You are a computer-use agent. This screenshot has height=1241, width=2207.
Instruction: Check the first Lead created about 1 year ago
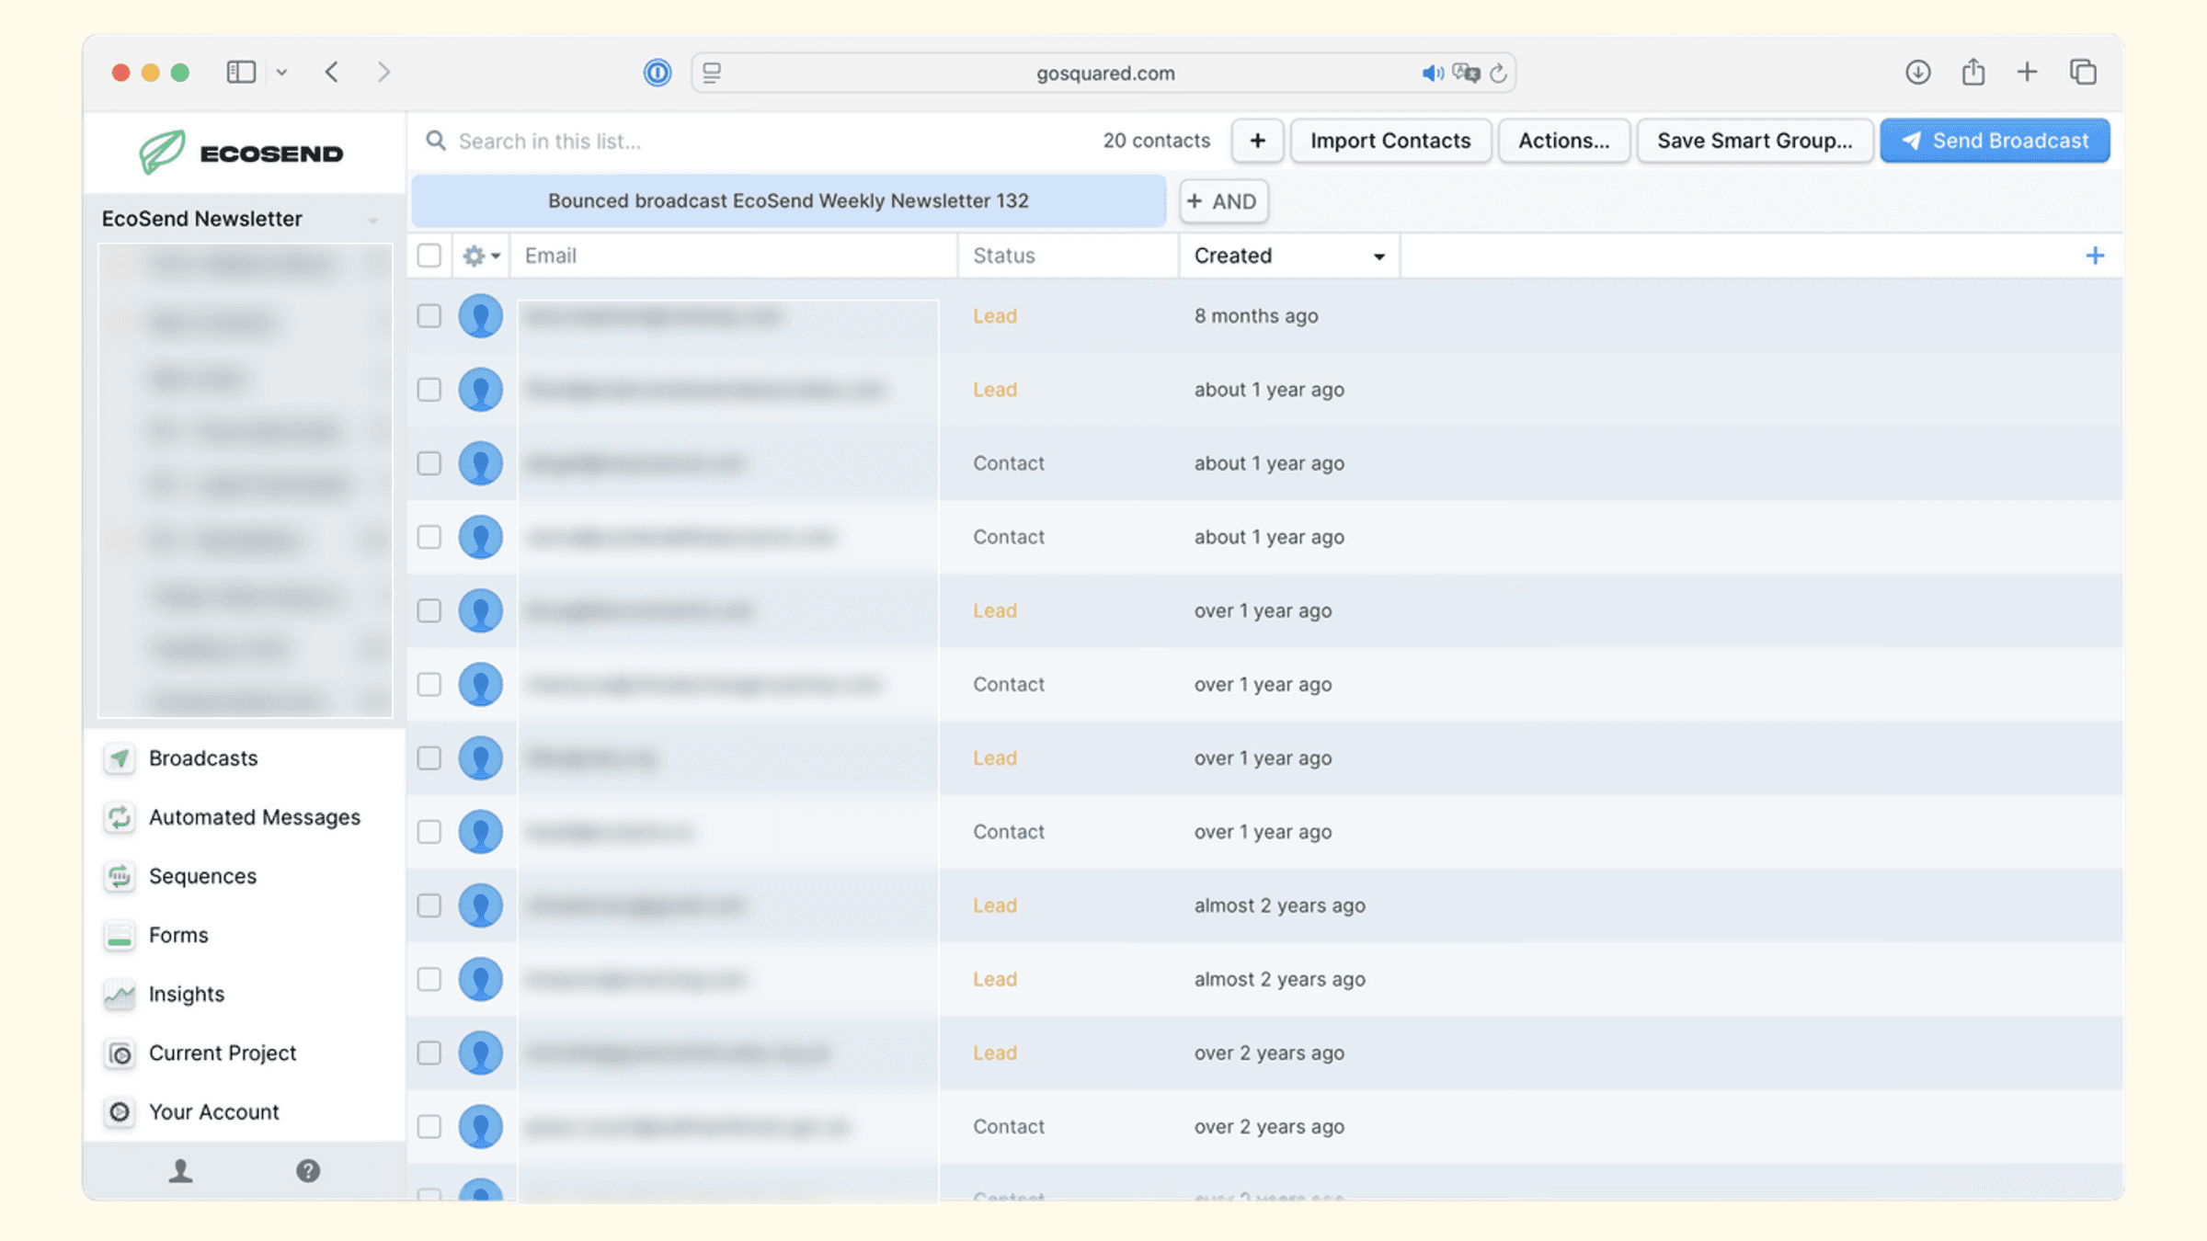[x=429, y=390]
